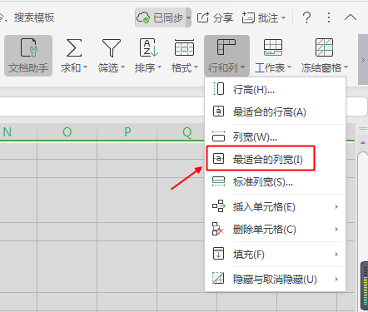Image resolution: width=368 pixels, height=312 pixels.
Task: Click the 批注 comment button
Action: point(260,17)
